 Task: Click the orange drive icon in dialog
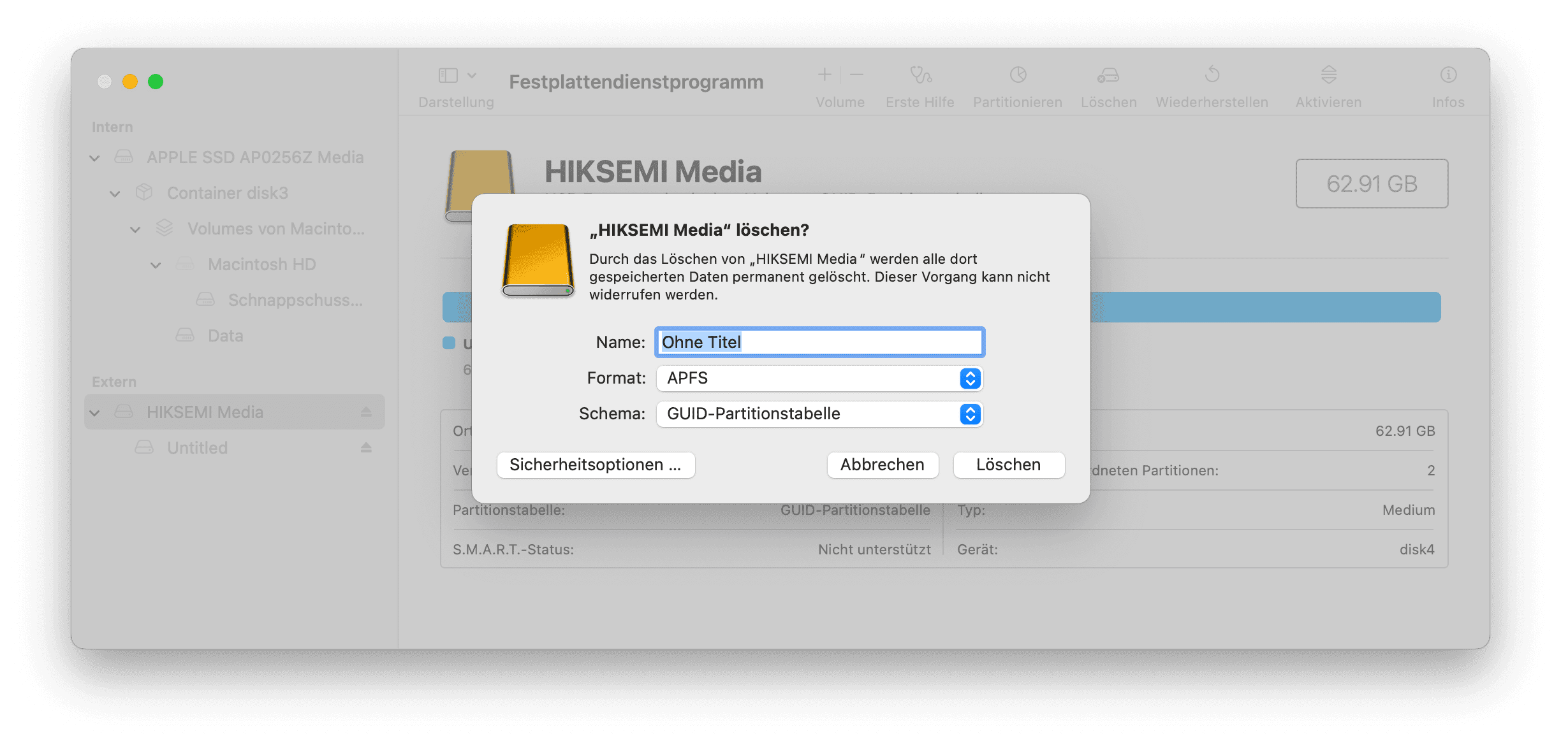(x=538, y=260)
